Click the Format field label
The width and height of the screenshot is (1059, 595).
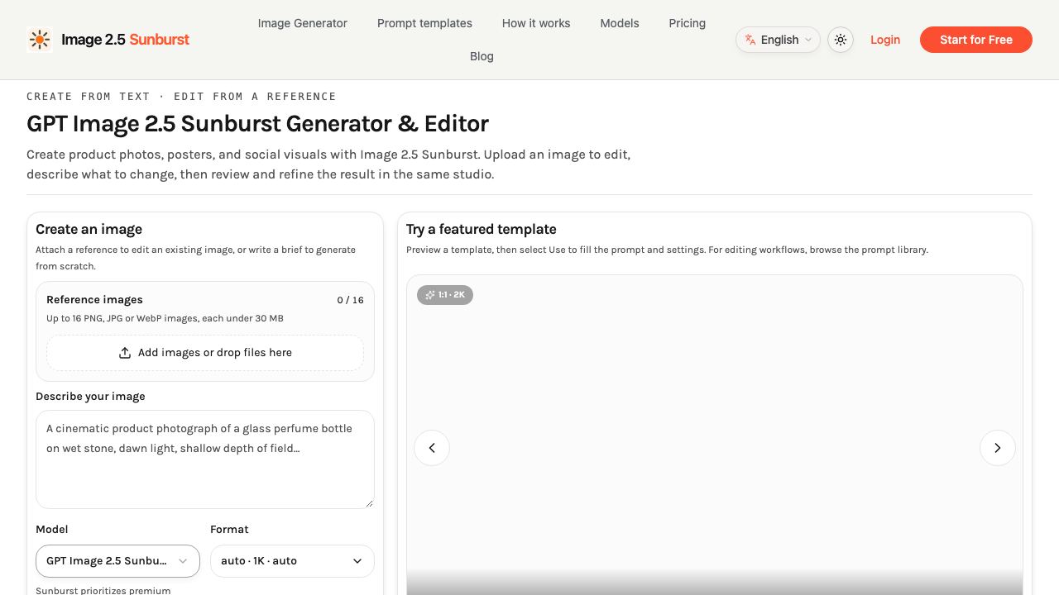point(229,530)
